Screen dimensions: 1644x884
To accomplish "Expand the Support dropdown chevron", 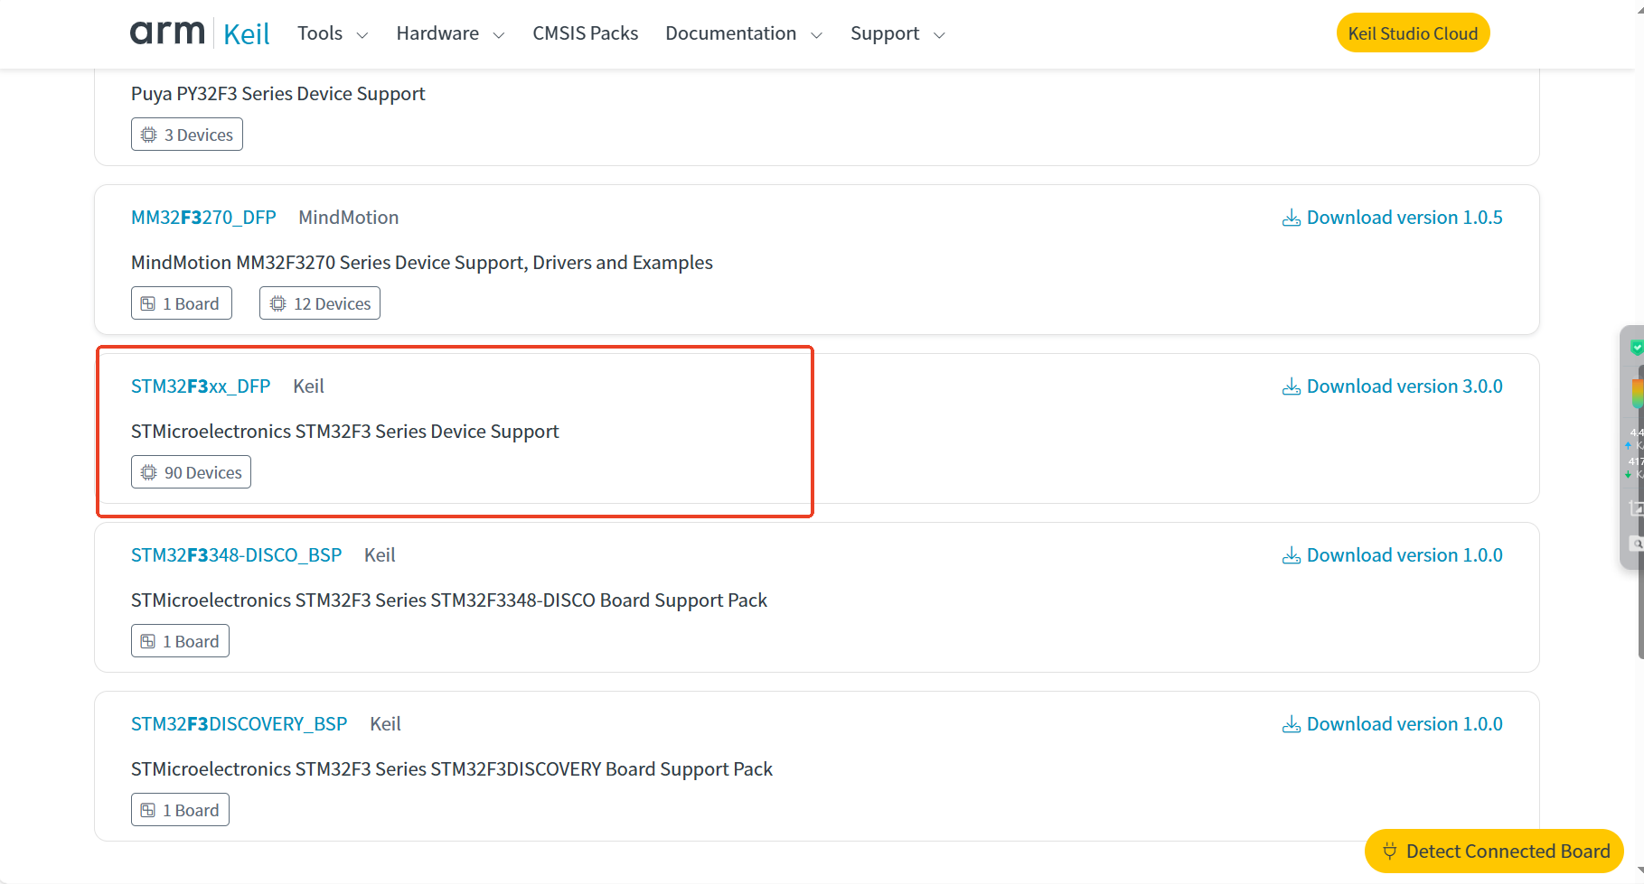I will pyautogui.click(x=939, y=35).
